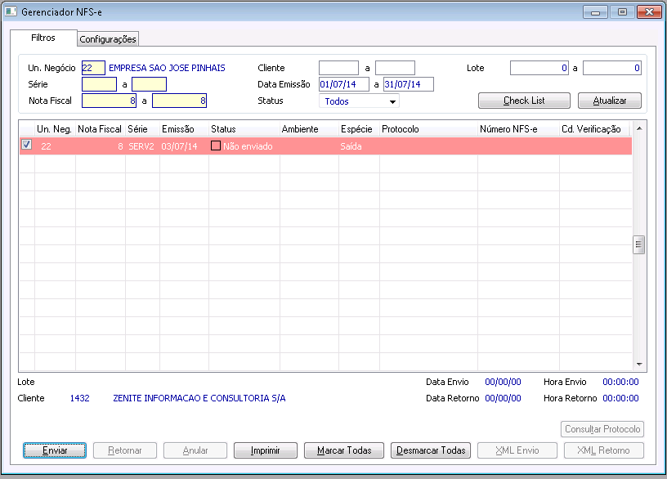Viewport: 667px width, 479px height.
Task: Click the second Série input field
Action: (x=149, y=84)
